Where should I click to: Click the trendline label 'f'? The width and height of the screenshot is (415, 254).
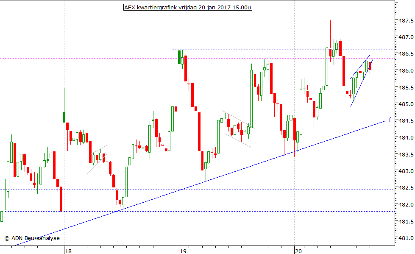click(x=390, y=120)
